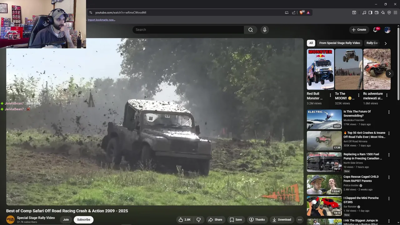Click the 'Police Insider' channel text
400x225 pixels.
pyautogui.click(x=350, y=185)
